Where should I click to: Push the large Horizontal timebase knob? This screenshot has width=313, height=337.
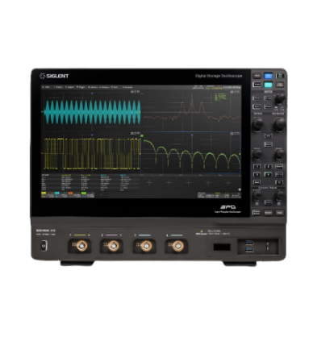click(x=280, y=123)
